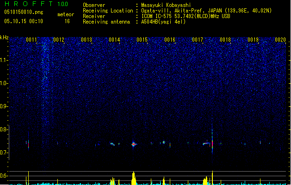Click the HROFFT 1.0.0 title text
Screen dimensions: 291x185
[36, 4]
